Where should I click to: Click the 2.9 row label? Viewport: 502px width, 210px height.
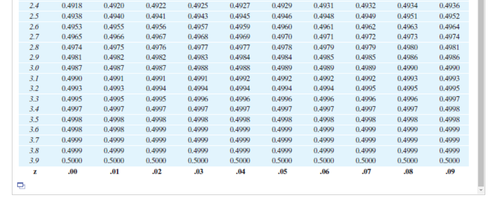click(34, 57)
